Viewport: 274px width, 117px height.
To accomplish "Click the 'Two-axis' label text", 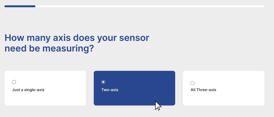I will [110, 90].
